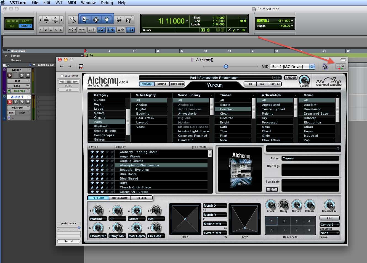Image resolution: width=367 pixels, height=263 pixels.
Task: Click MIDI Player play button
Action: coord(76,81)
